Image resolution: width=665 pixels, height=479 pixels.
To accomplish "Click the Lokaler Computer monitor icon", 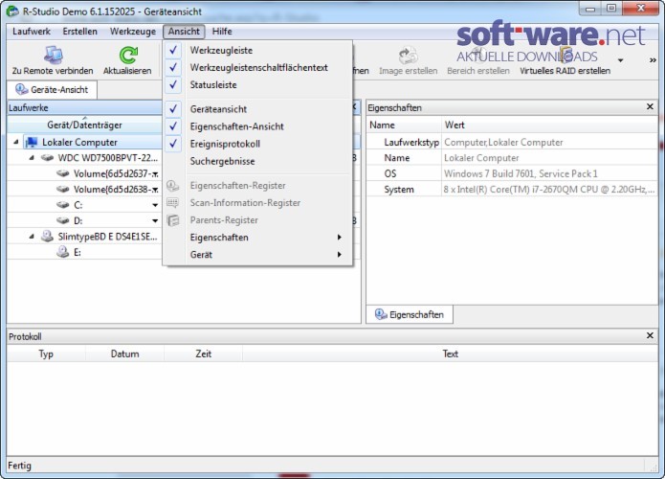I will pos(31,142).
